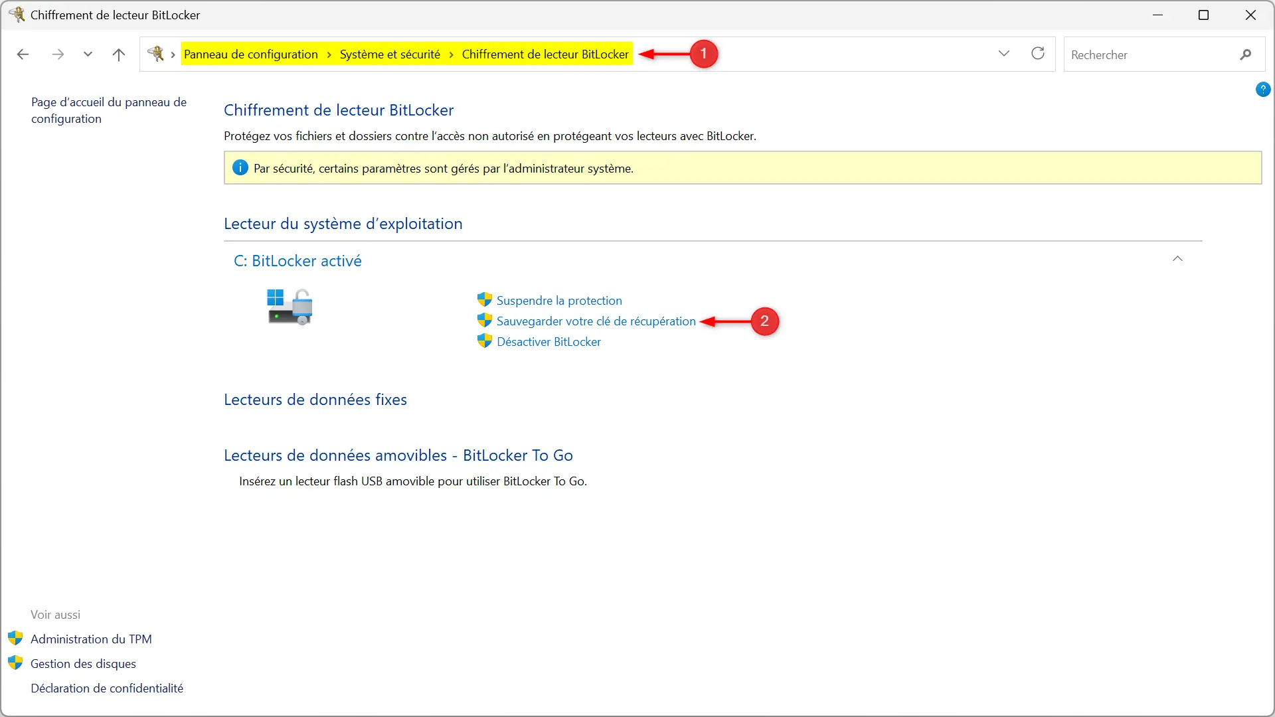
Task: Go back with the back arrow
Action: (23, 54)
